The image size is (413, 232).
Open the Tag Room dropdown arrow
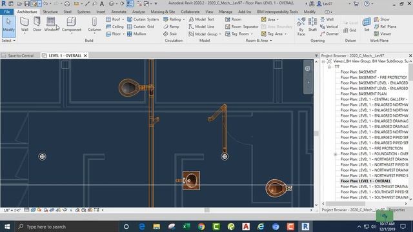(x=252, y=34)
